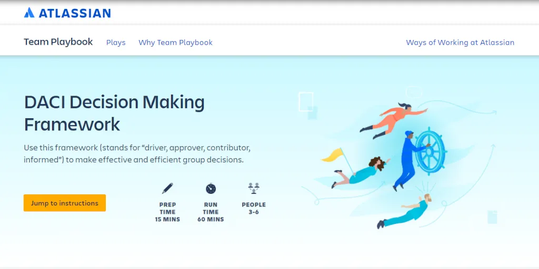539x269 pixels.
Task: Open the Team Playbook home link
Action: click(58, 42)
